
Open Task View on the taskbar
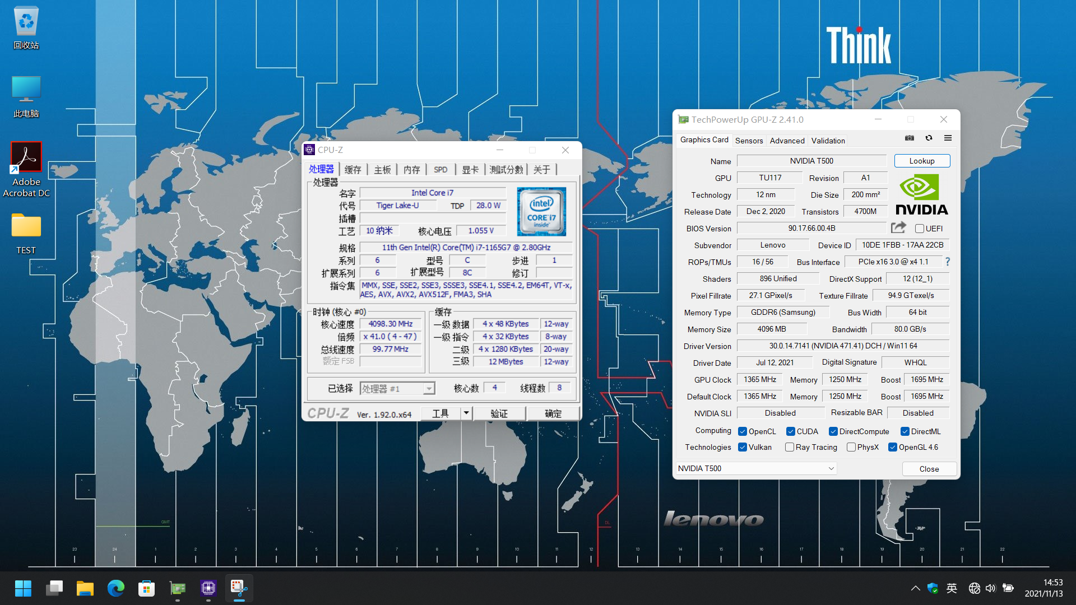click(54, 588)
